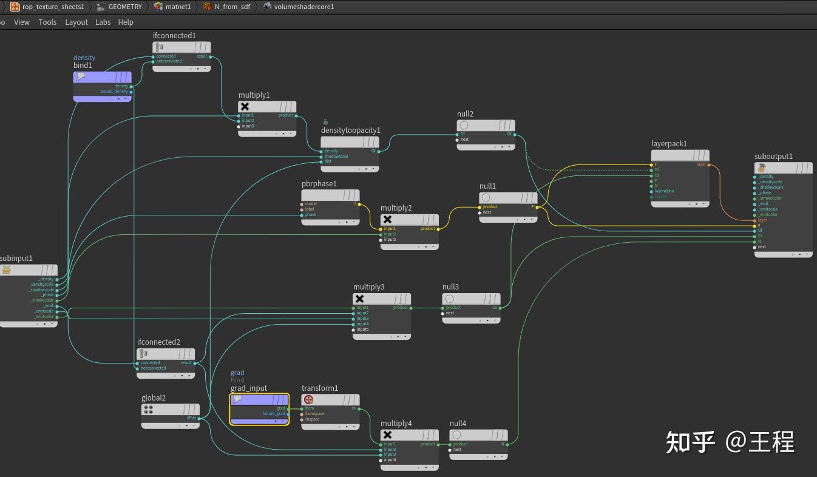The width and height of the screenshot is (817, 477).
Task: Click the subinput1 node icon
Action: tap(7, 270)
